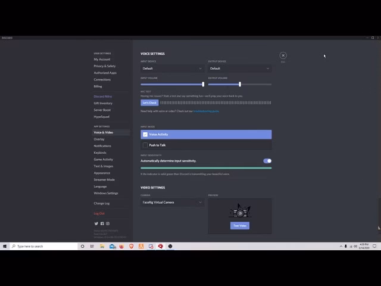This screenshot has height=286, width=381.
Task: Toggle automatic input sensitivity switch
Action: click(267, 161)
